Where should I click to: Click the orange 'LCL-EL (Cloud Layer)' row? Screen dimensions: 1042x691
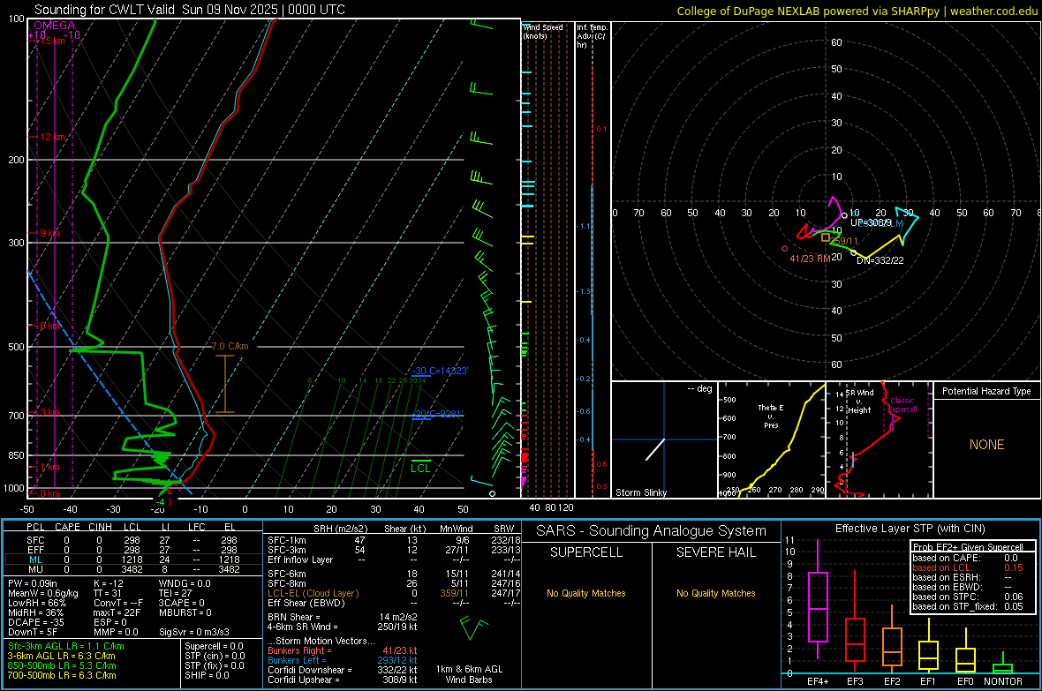(x=395, y=593)
